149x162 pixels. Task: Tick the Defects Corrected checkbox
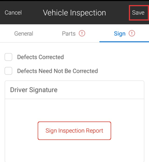coord(9,57)
